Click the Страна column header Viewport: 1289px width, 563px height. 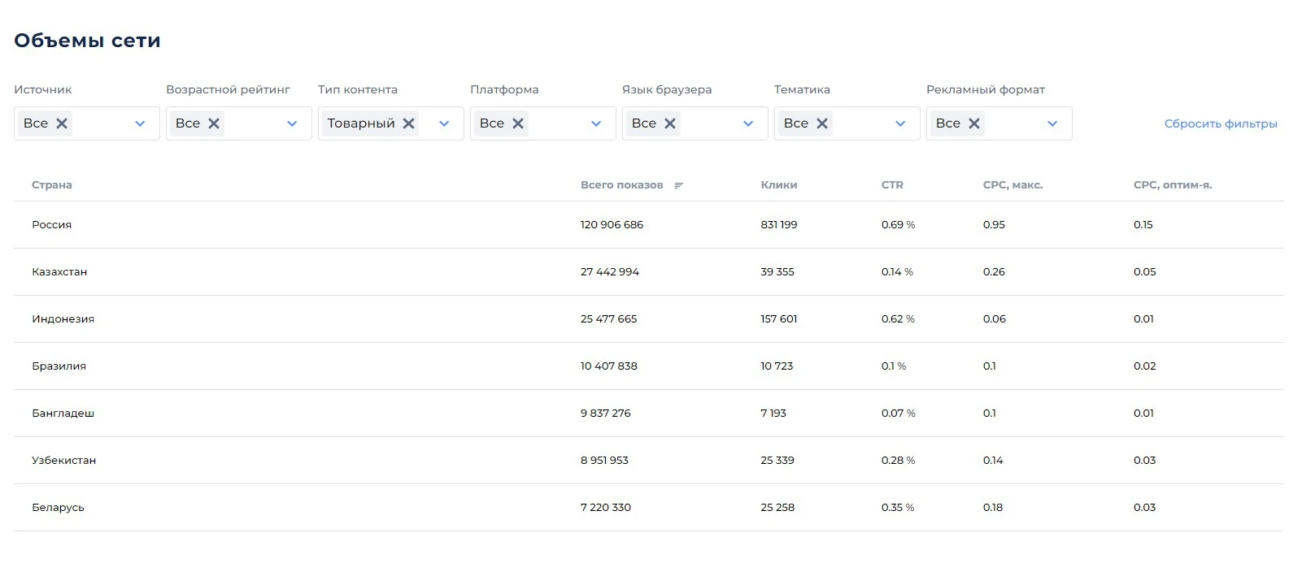[x=52, y=185]
